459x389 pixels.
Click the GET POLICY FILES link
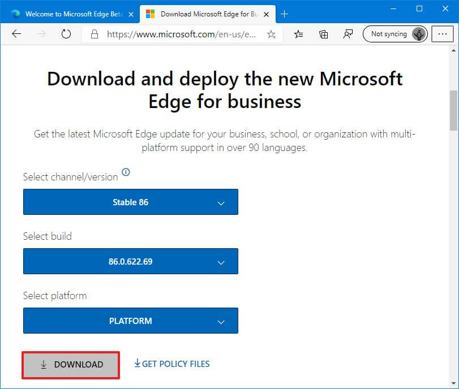[x=171, y=364]
